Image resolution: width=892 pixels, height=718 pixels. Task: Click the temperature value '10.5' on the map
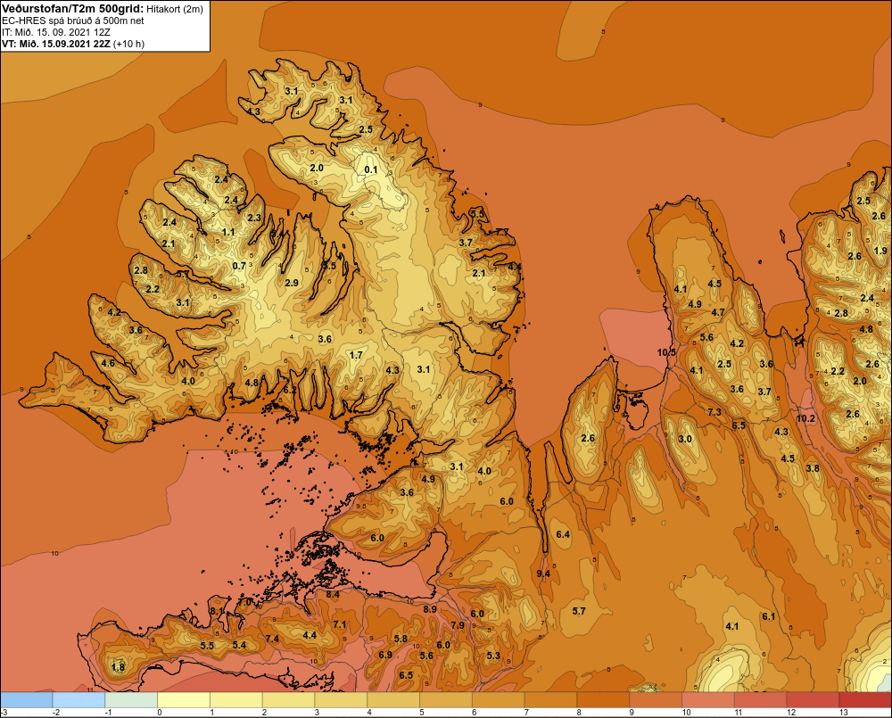(666, 352)
